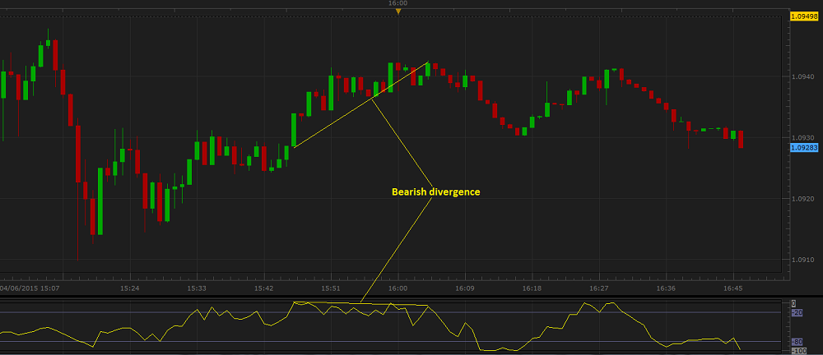This screenshot has height=355, width=823.
Task: Select the Bearish divergence text annotation
Action: (435, 191)
